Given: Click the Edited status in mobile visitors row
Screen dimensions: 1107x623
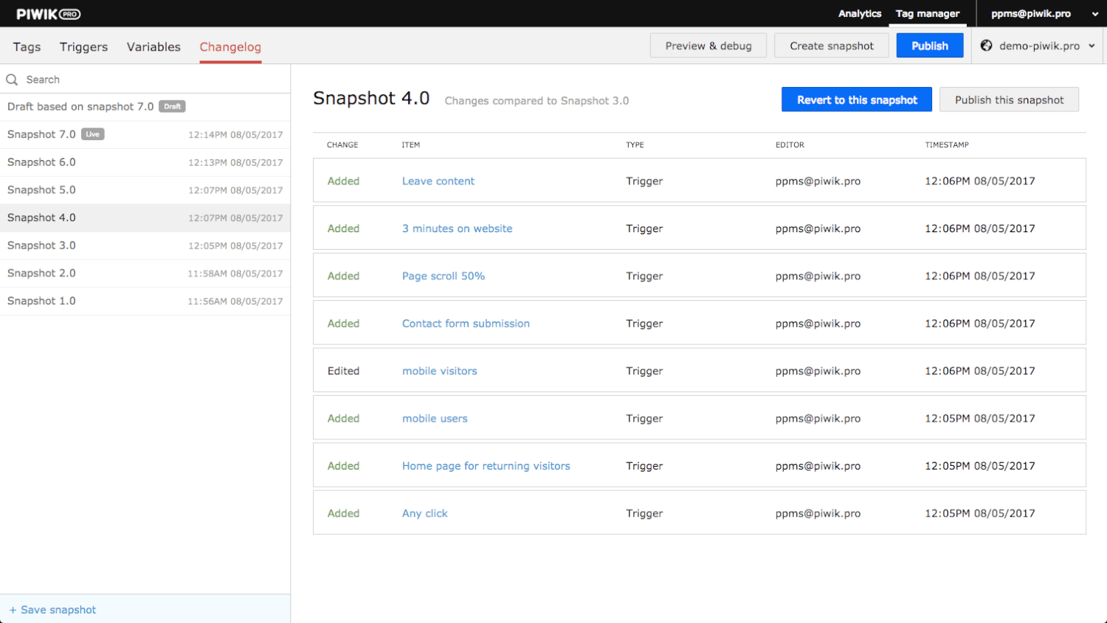Looking at the screenshot, I should (x=343, y=371).
